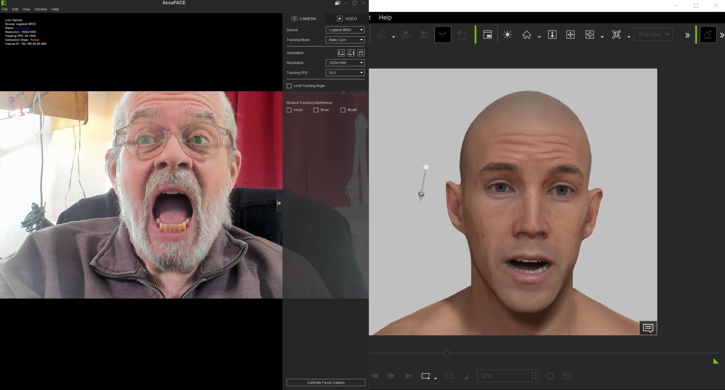This screenshot has height=390, width=725.
Task: Click the rotate-object square icon in the toolbar
Action: tap(461, 35)
